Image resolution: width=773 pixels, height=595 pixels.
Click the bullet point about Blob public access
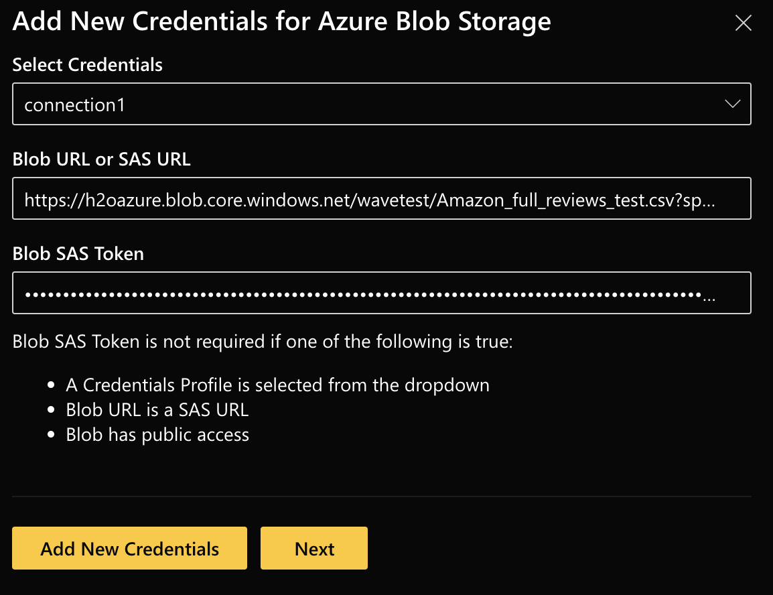click(x=157, y=434)
